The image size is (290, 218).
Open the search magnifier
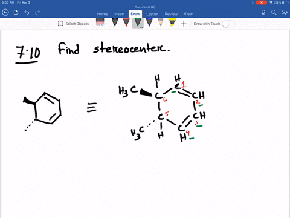point(274,13)
